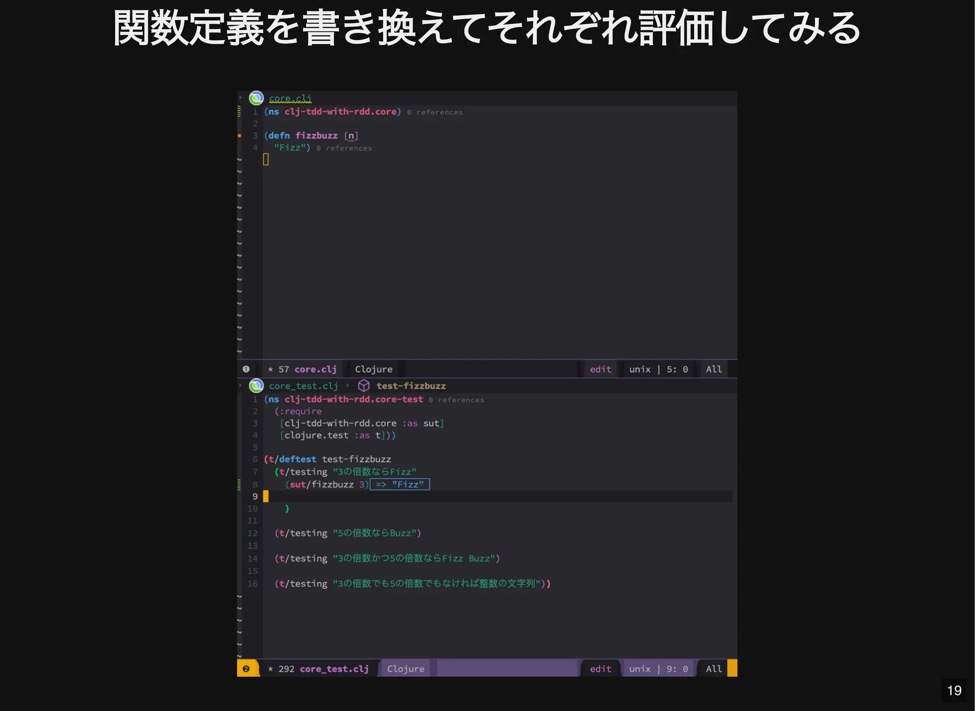Click All scroll indicator in bottom modeline

(714, 669)
